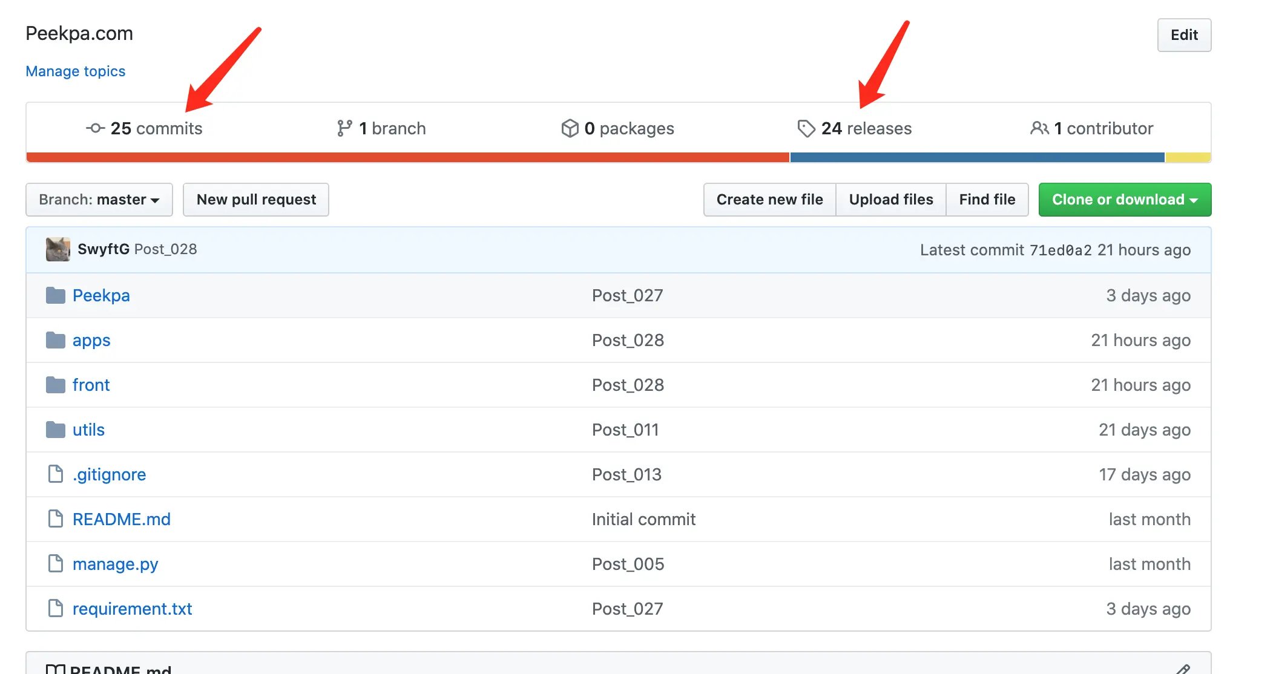Click the New pull request button

coord(256,200)
